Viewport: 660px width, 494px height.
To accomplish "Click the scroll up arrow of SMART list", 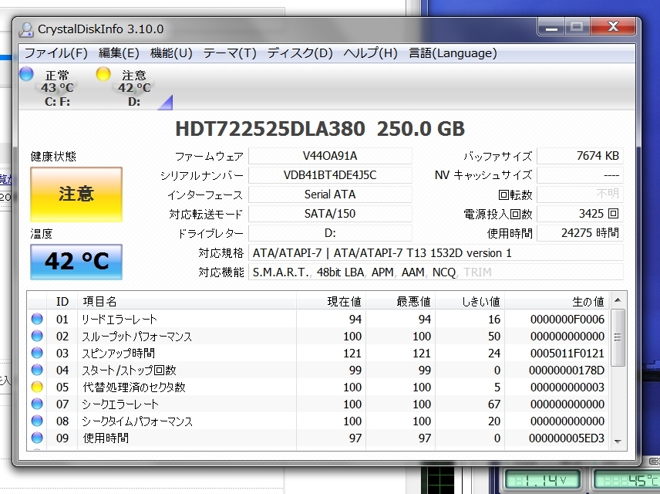I will (x=618, y=300).
